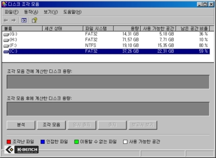Open the 파일(F) menu
Image resolution: width=216 pixels, height=158 pixels.
tap(12, 12)
